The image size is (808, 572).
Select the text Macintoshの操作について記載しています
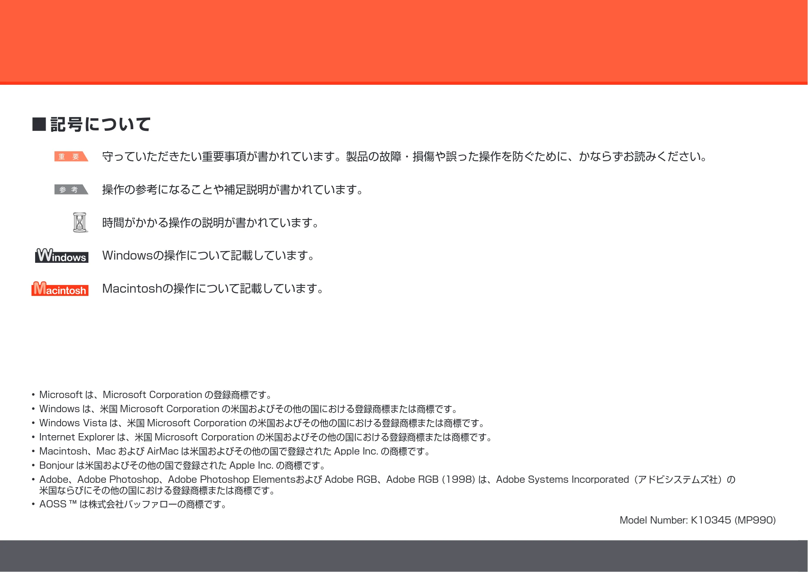click(x=213, y=289)
